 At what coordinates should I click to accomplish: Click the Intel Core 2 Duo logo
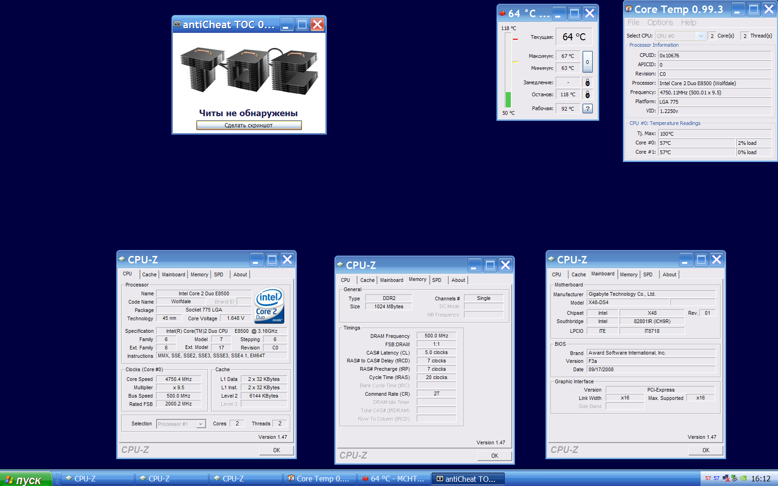click(x=269, y=305)
